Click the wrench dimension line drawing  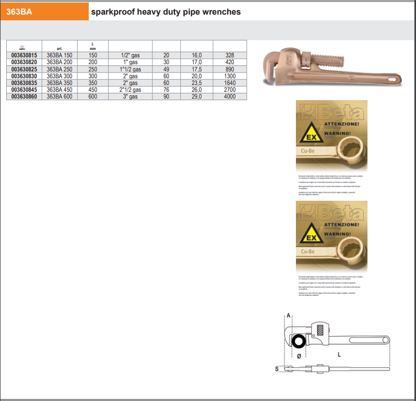[332, 344]
